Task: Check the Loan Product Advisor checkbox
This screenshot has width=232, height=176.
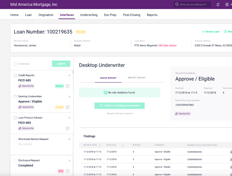Action: click(x=15, y=118)
